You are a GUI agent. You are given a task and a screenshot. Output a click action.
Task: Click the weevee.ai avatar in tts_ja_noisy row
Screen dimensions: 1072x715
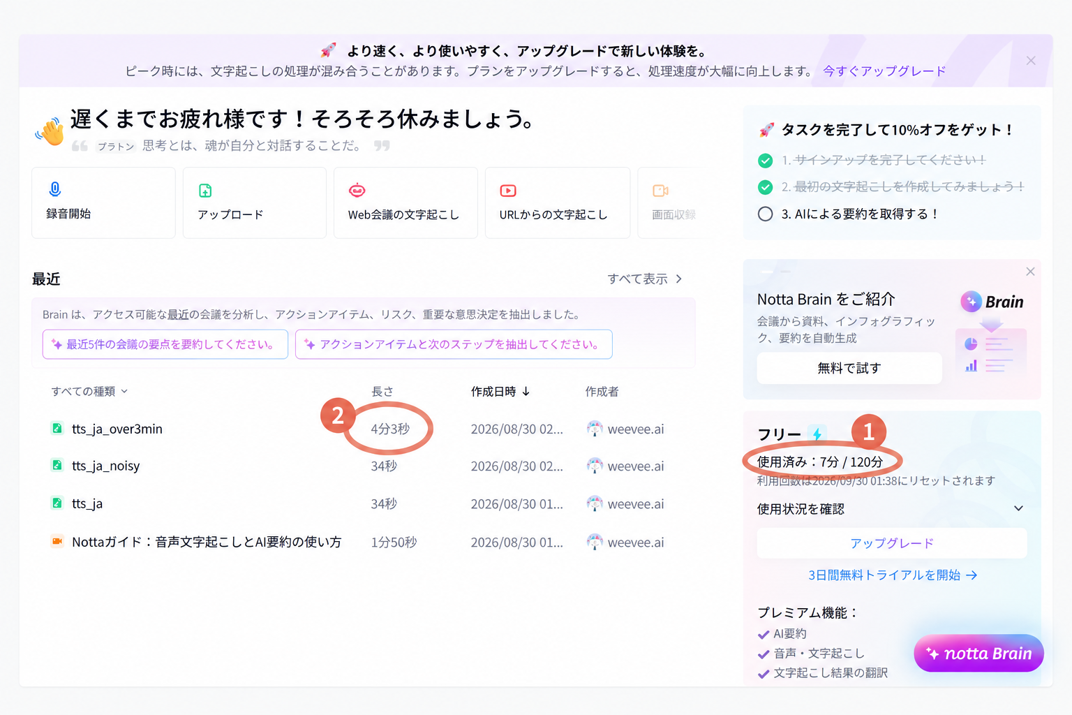(595, 466)
